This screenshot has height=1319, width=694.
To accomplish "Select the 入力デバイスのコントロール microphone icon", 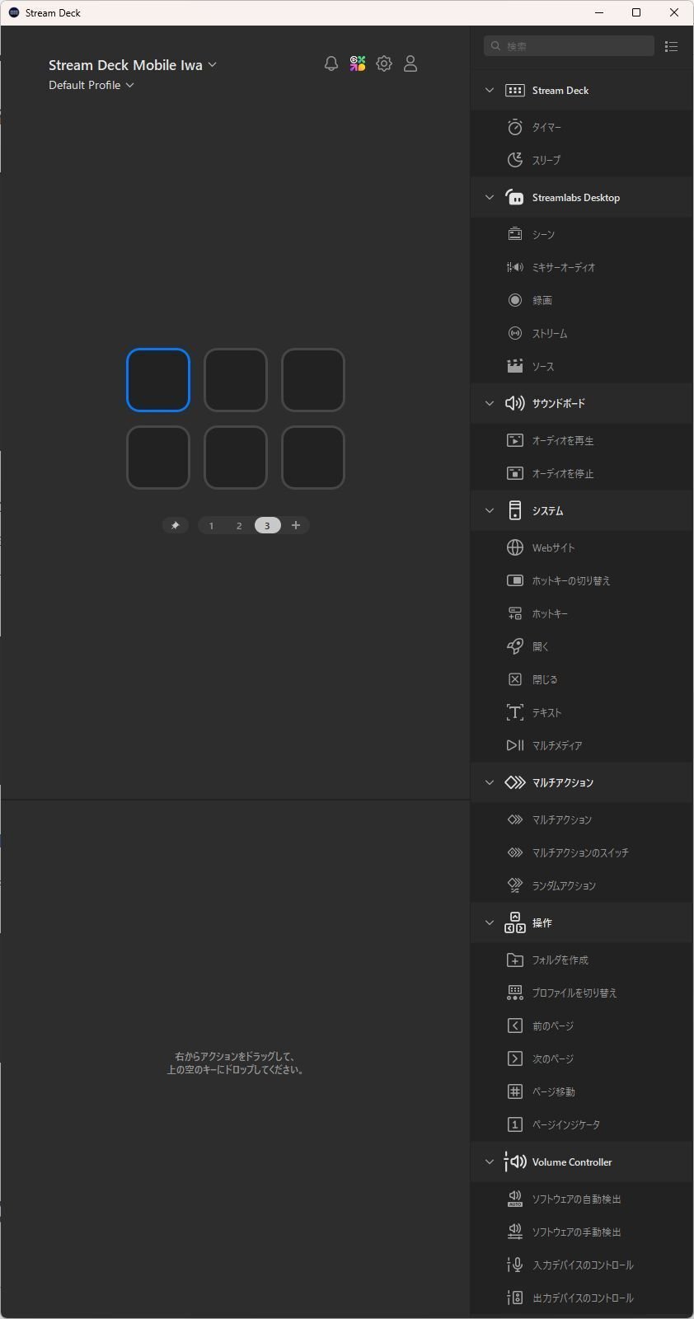I will (515, 1265).
